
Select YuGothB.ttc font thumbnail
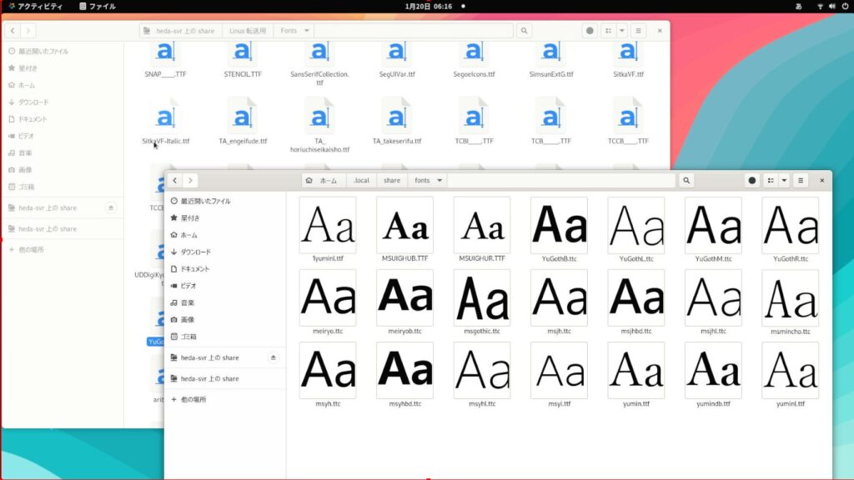click(560, 225)
